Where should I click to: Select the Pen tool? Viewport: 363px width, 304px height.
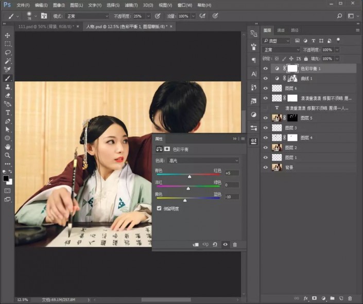[7, 121]
